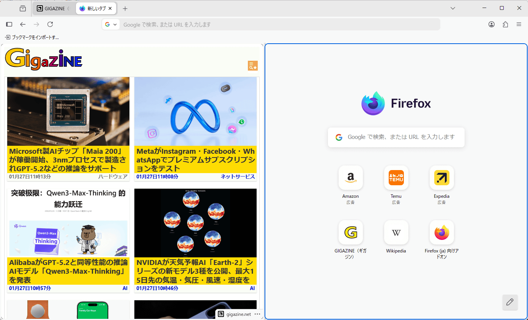The image size is (528, 320).
Task: Click the new tab page Google search box
Action: [x=396, y=137]
